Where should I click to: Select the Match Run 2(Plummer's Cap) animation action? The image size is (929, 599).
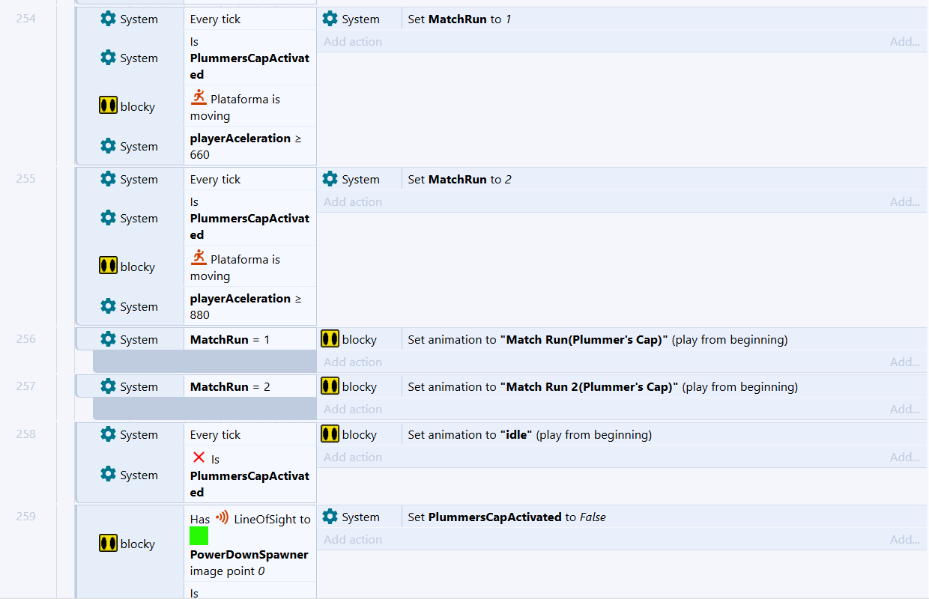tap(602, 386)
